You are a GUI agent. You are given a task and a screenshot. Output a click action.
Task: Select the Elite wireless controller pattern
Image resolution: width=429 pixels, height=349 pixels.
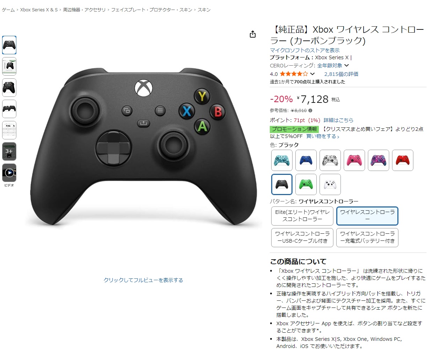302,216
